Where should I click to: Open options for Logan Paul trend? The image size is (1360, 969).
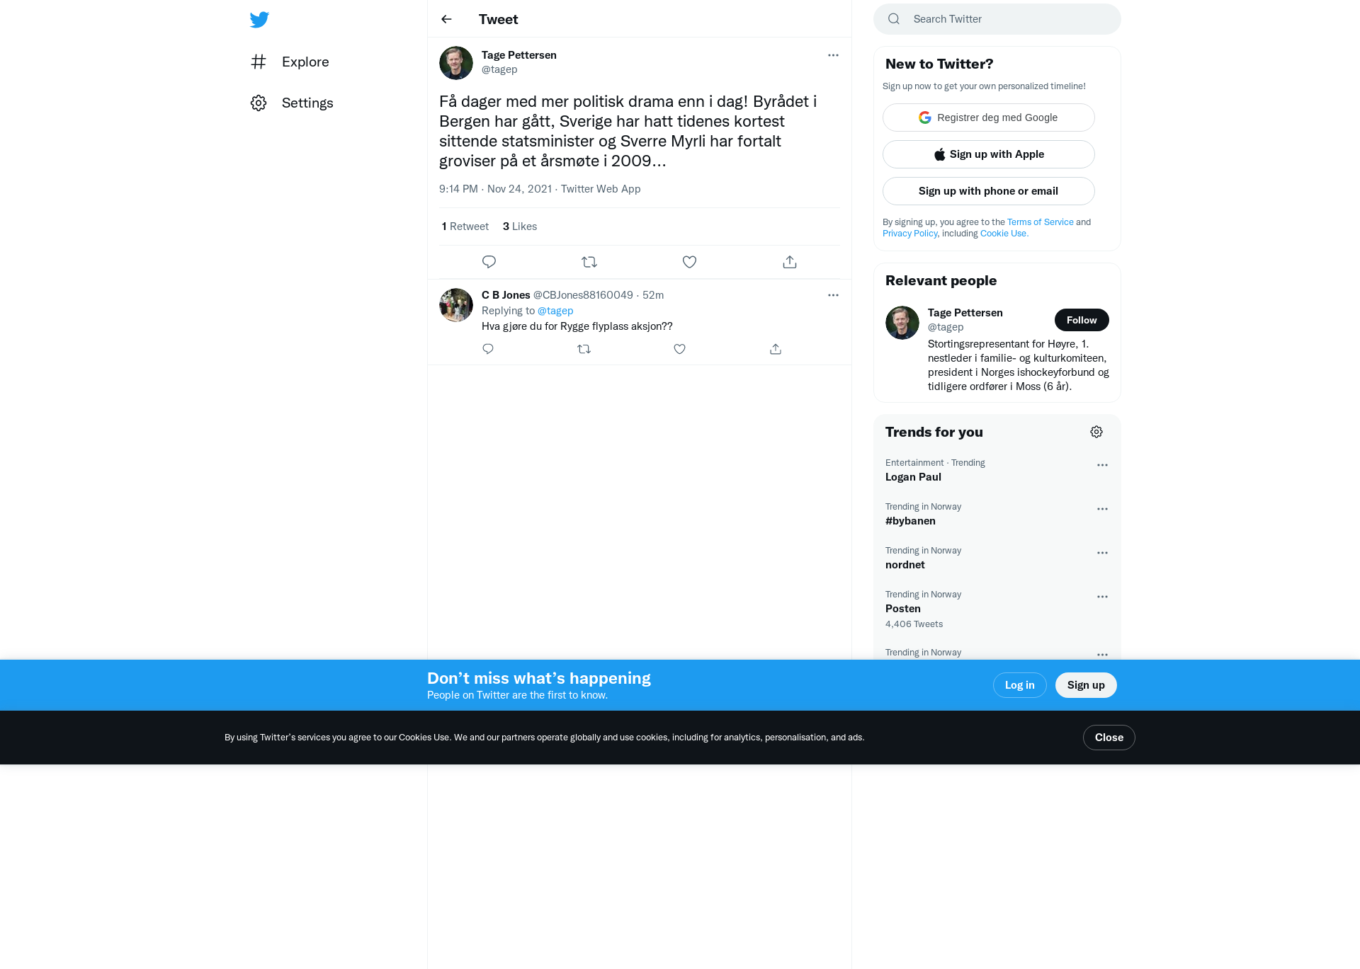(1102, 465)
